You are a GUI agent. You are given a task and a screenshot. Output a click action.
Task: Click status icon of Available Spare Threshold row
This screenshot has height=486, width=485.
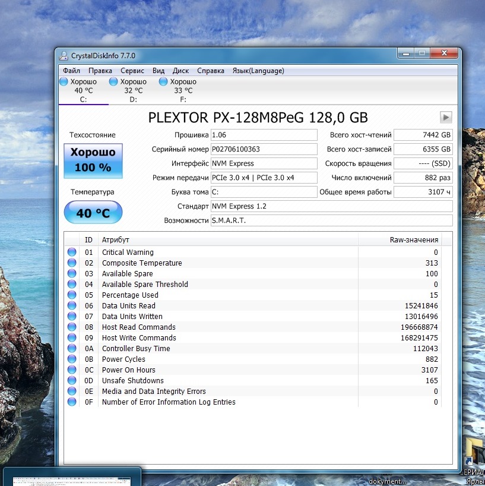tap(72, 284)
